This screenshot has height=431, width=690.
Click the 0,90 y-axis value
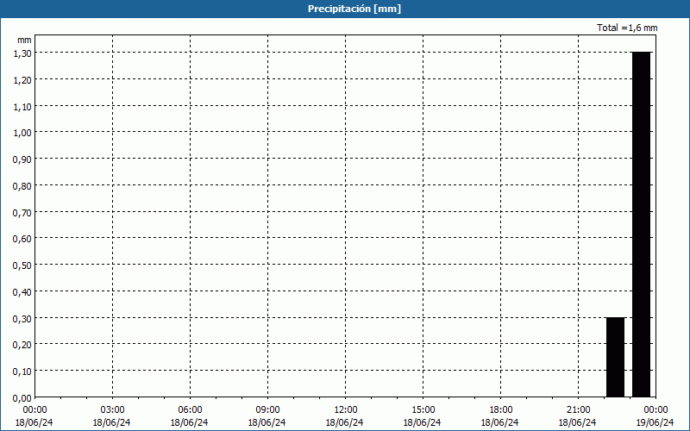click(x=22, y=159)
